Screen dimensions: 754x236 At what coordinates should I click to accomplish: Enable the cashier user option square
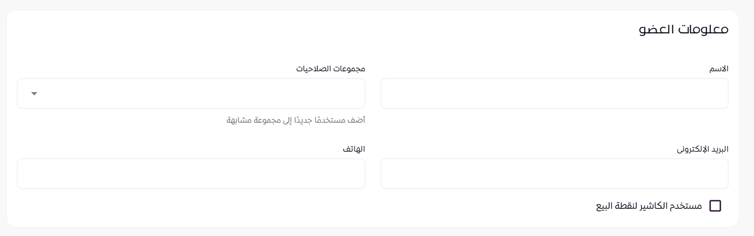[716, 206]
